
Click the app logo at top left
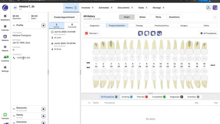tap(5, 8)
